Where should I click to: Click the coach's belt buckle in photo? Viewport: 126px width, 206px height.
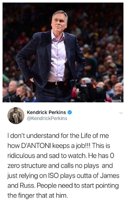click(x=57, y=83)
